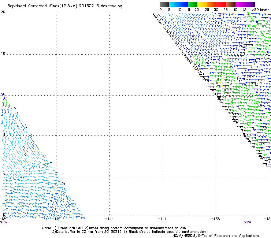Click the cyan-to-blue 5–15 knots legend segment

178,4
